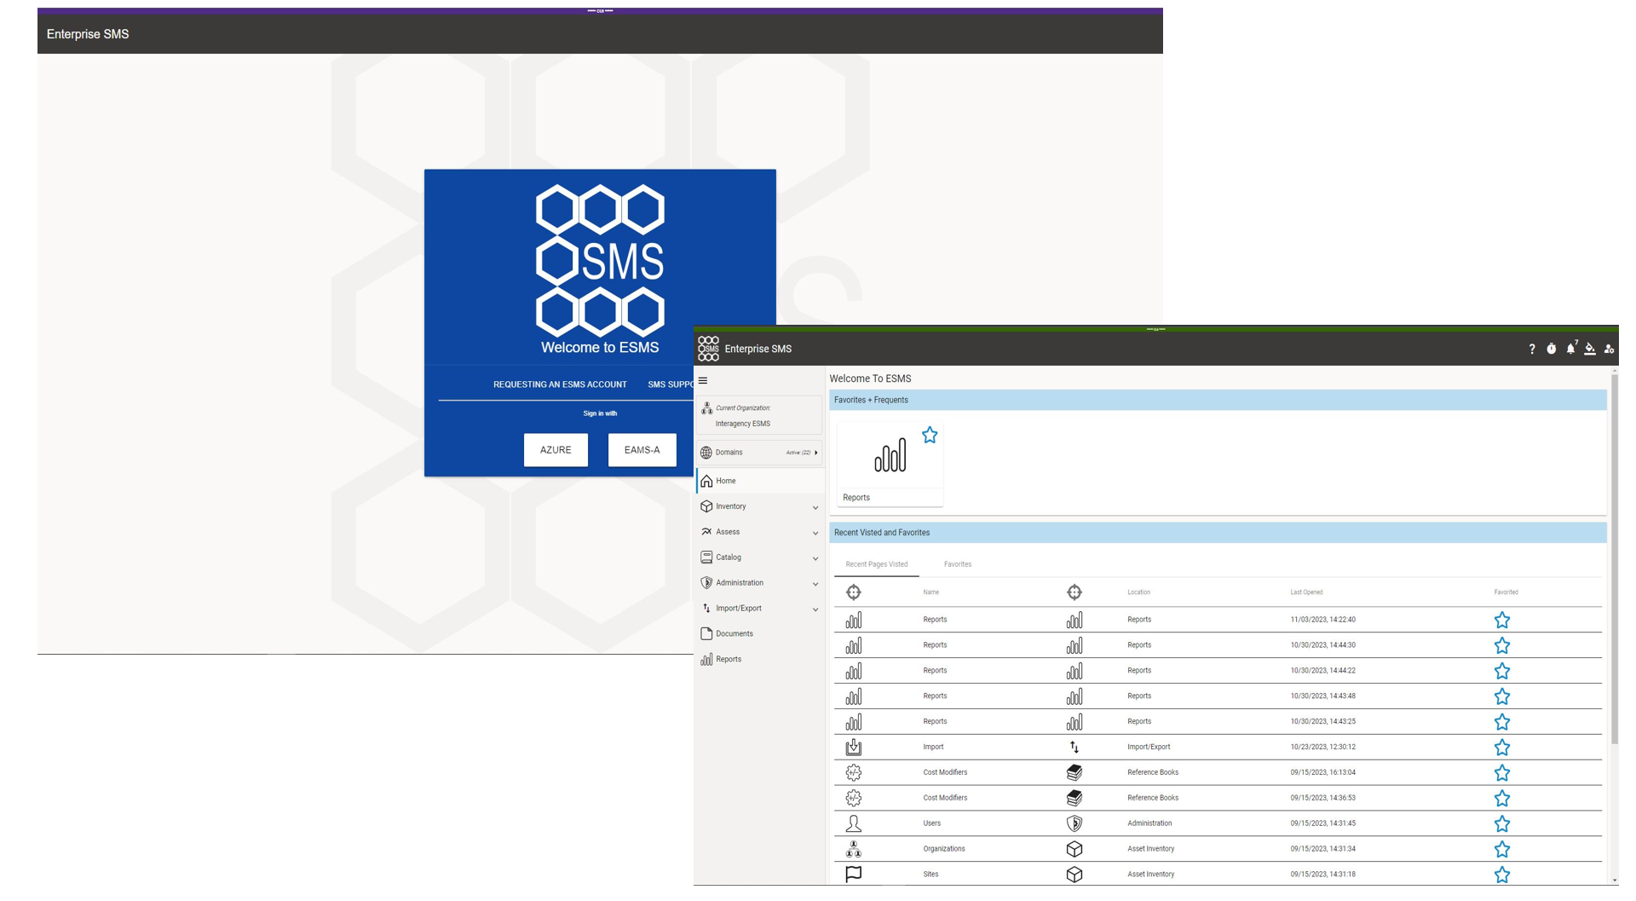
Task: Click the paint bucket theme icon
Action: (1589, 349)
